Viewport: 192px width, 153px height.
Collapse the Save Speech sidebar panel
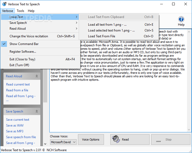tap(37, 111)
